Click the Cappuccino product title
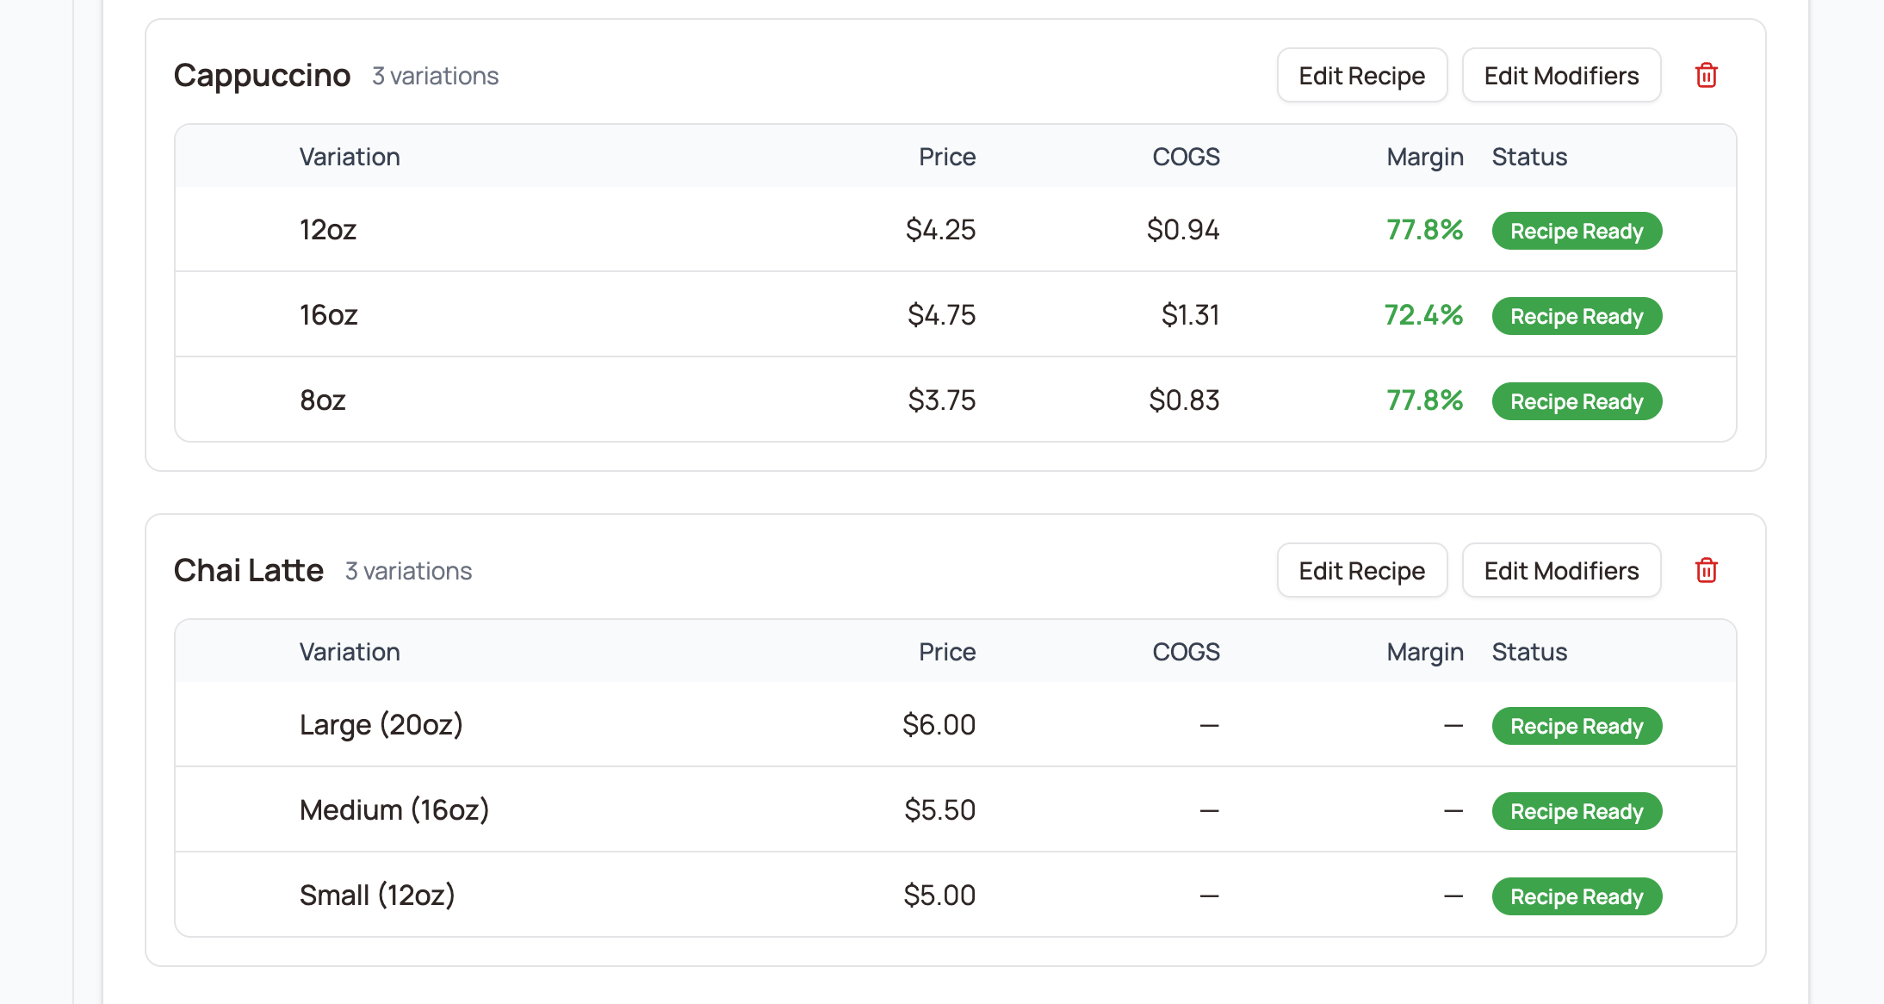Screen dimensions: 1884x1004 pyautogui.click(x=262, y=75)
